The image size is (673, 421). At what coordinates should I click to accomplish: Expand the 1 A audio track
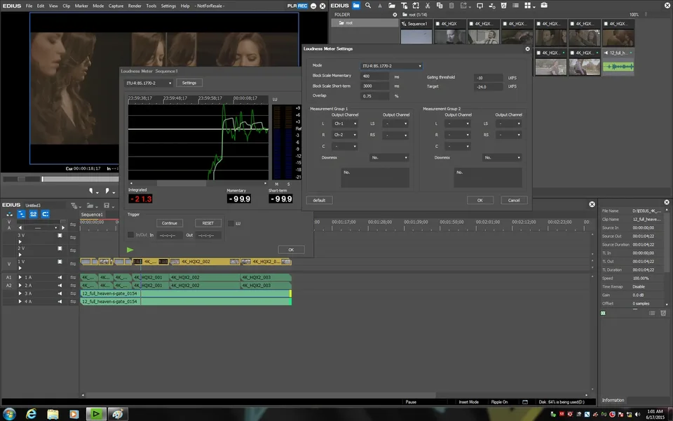[x=20, y=278]
